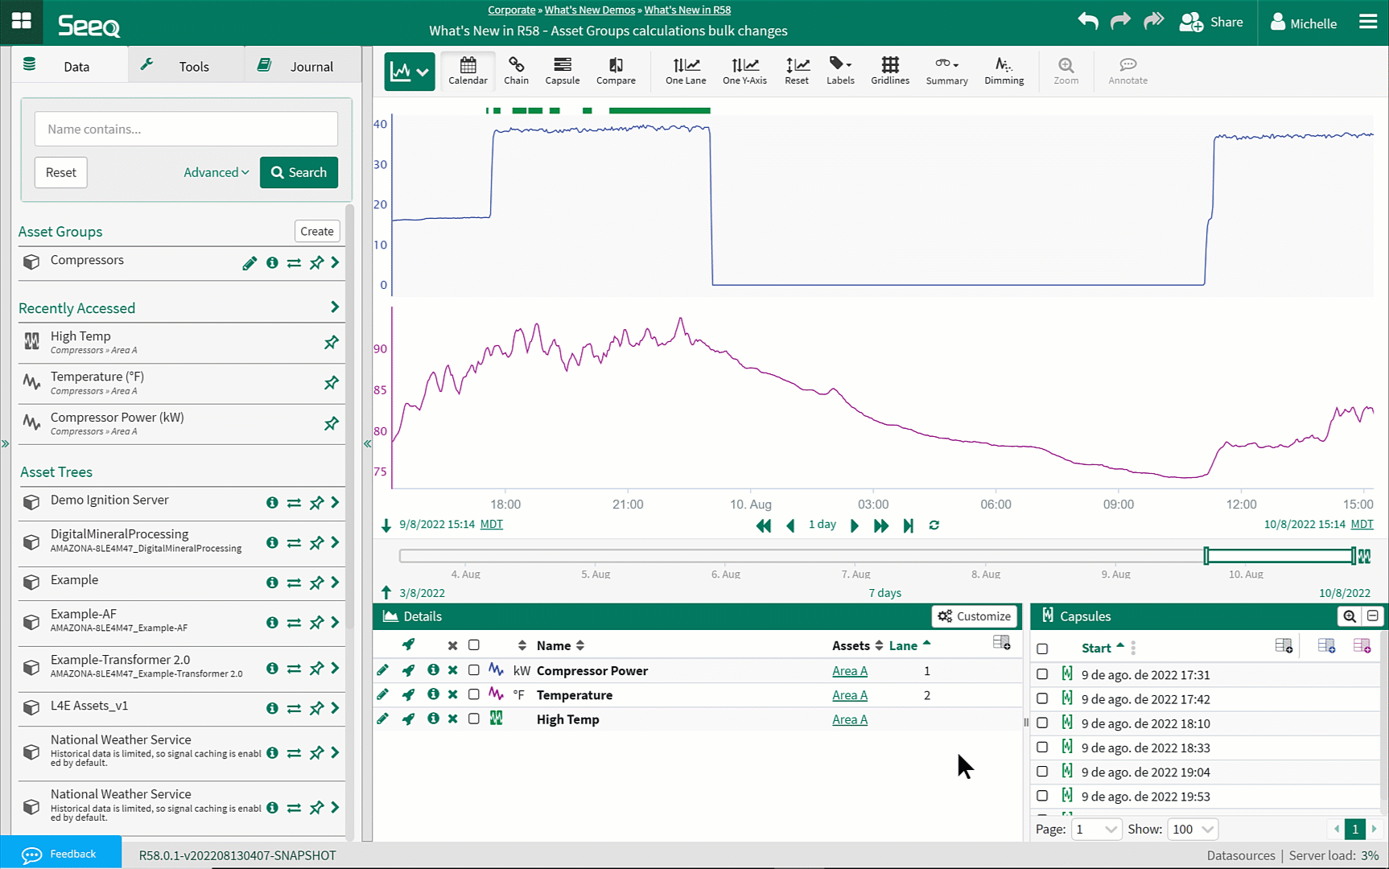The image size is (1389, 869).
Task: Click the One Lane icon
Action: pyautogui.click(x=685, y=70)
